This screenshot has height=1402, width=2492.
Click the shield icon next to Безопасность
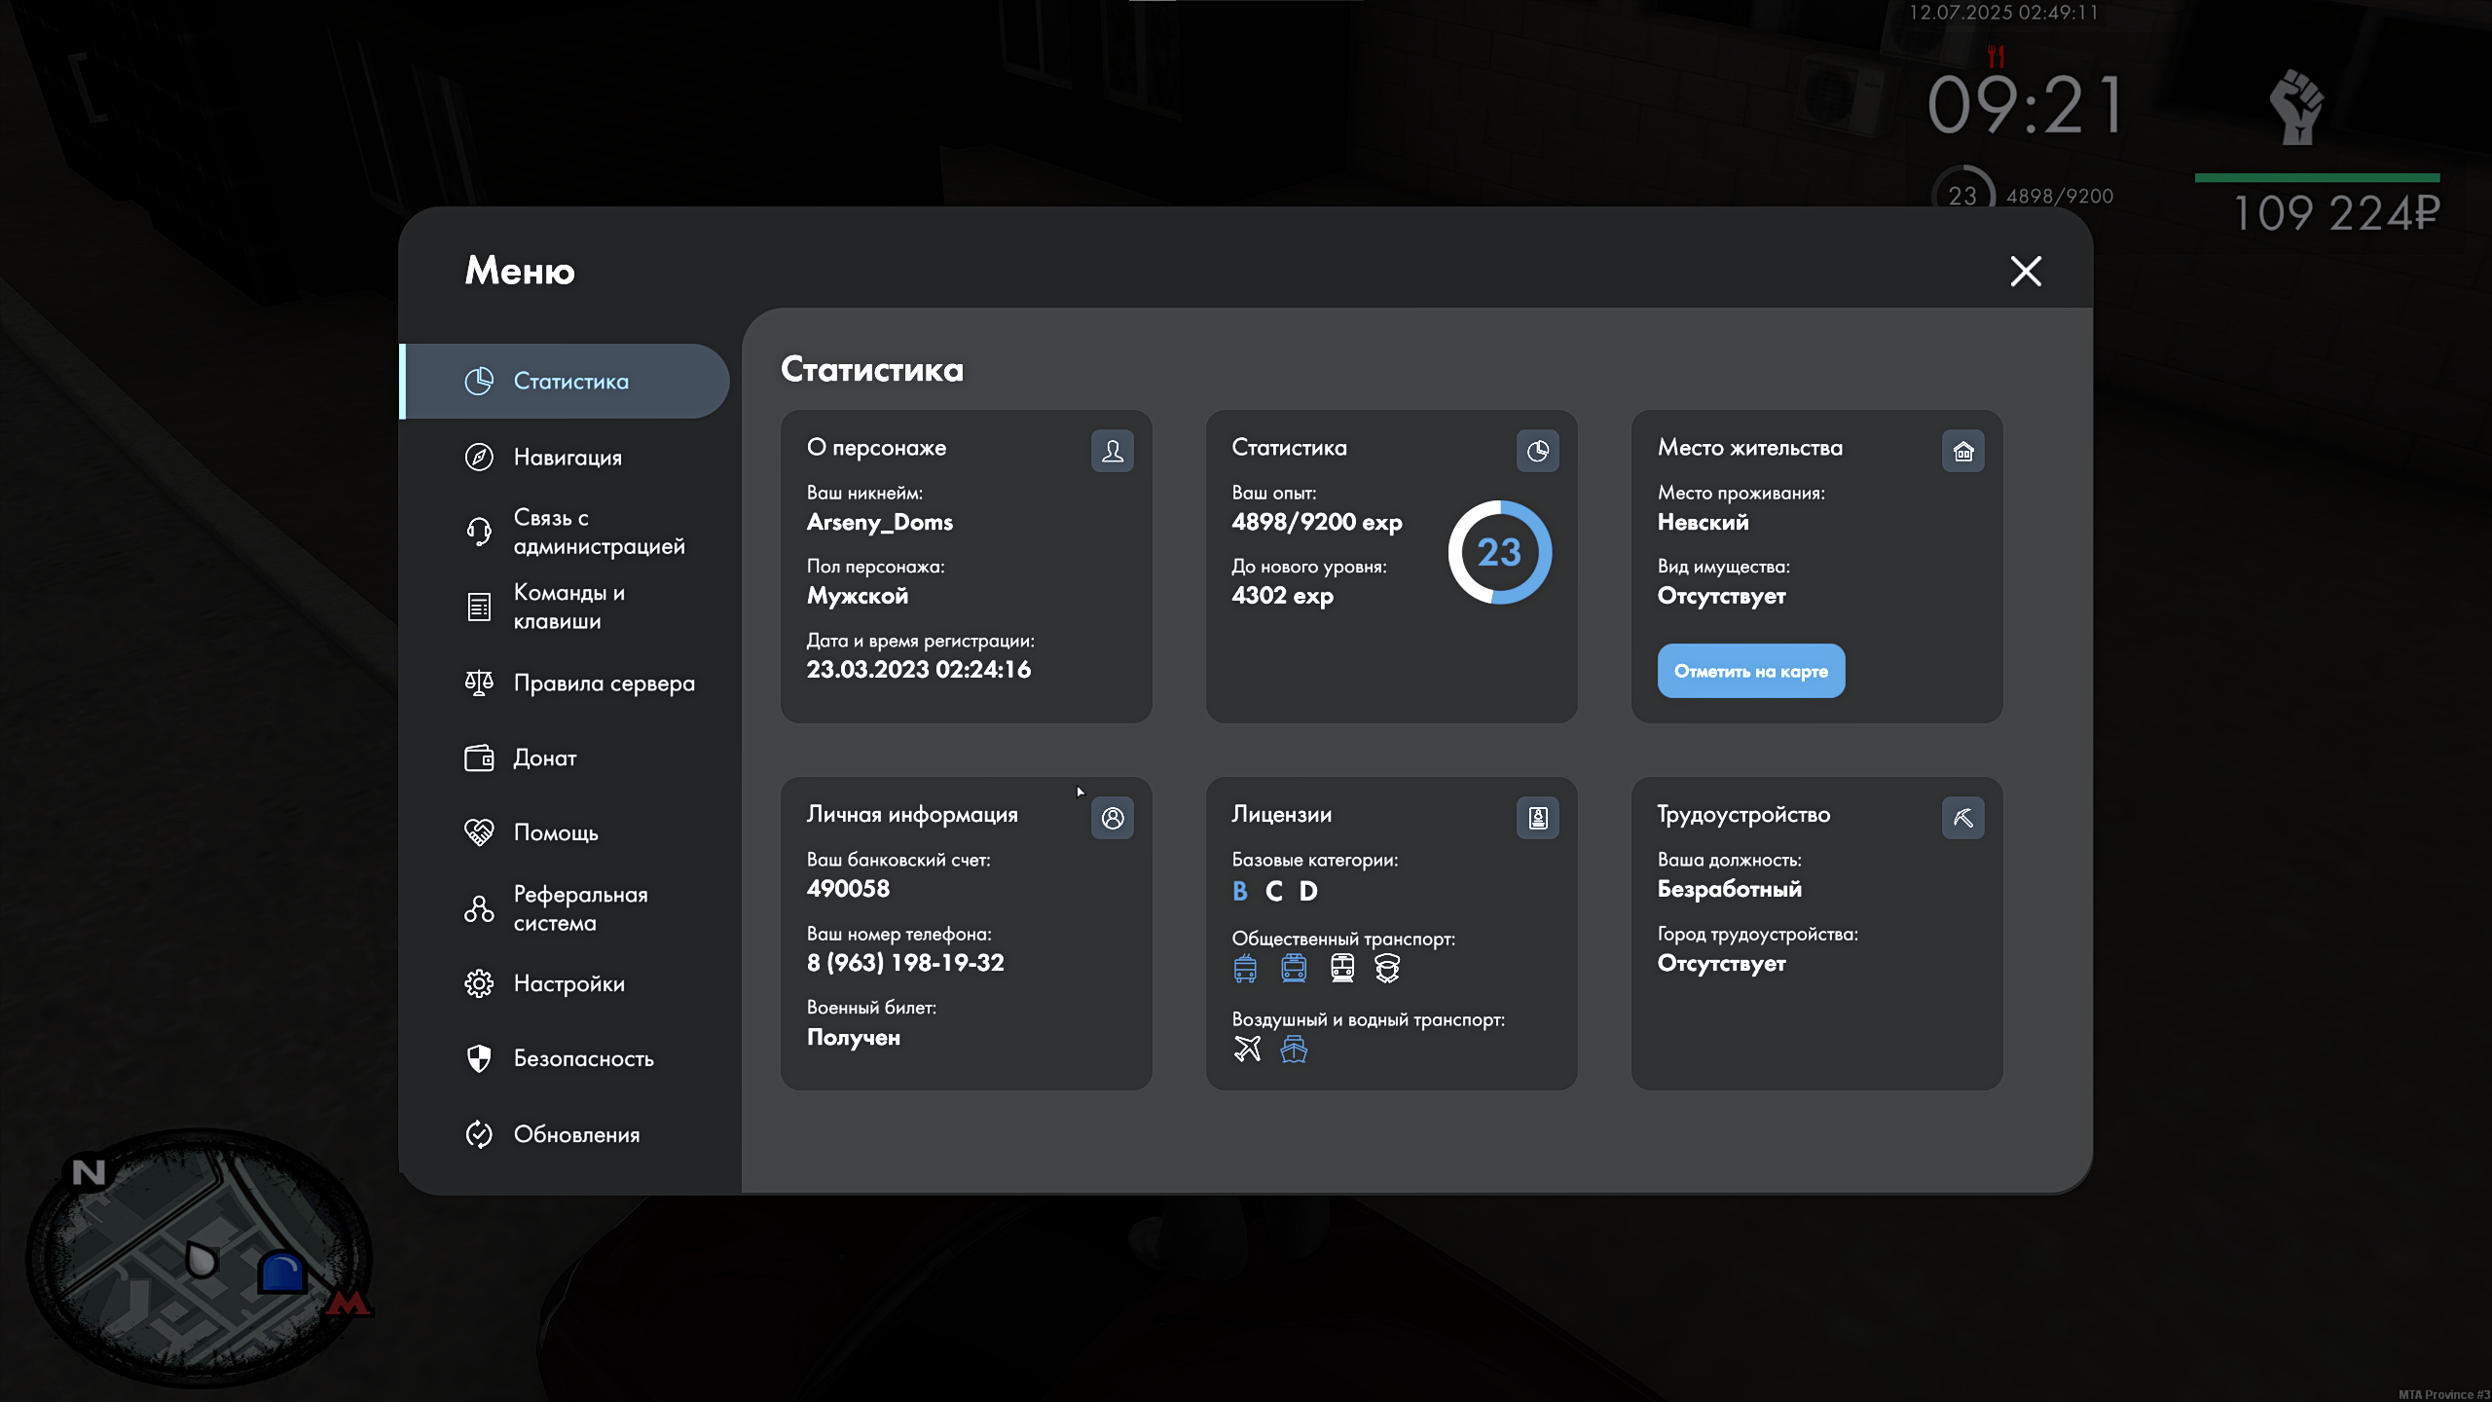(x=479, y=1058)
